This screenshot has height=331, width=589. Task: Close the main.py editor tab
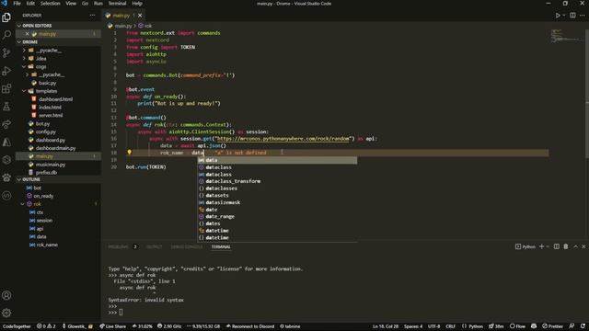[140, 16]
